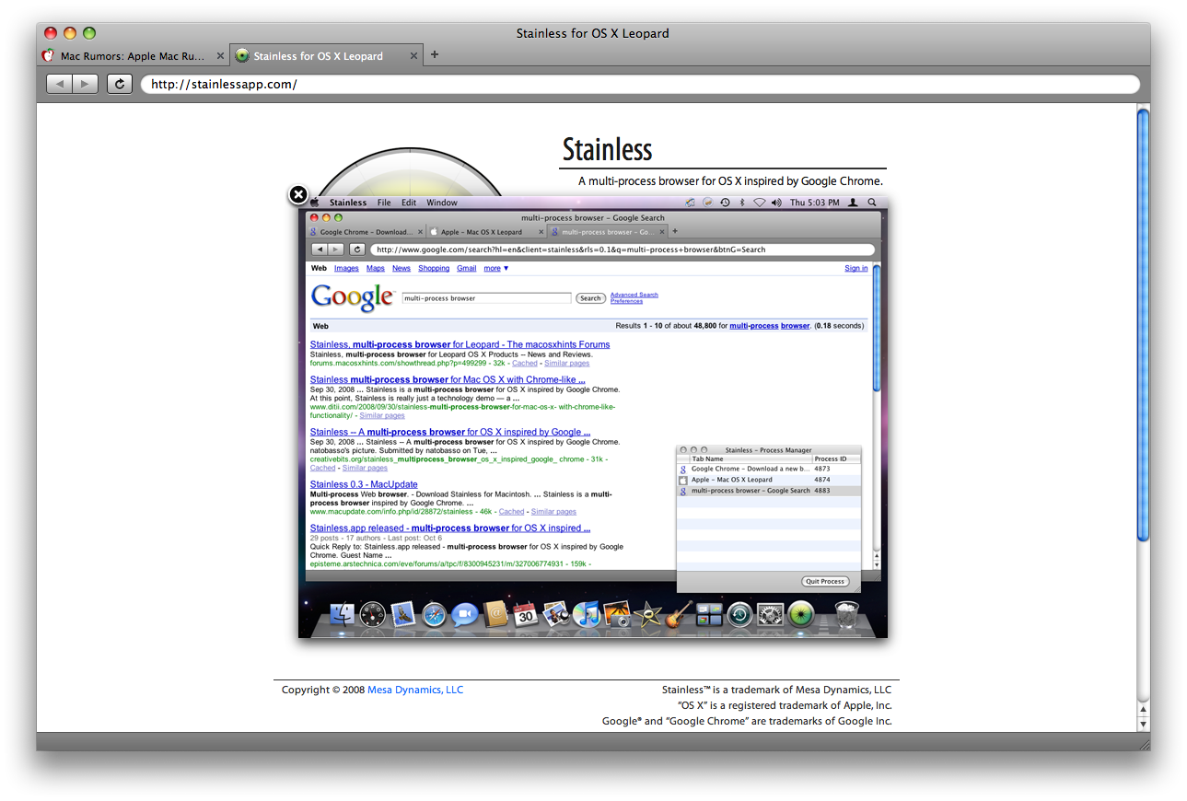Click the iCal calendar icon in the pictured Dock
This screenshot has height=801, width=1187.
pyautogui.click(x=526, y=614)
